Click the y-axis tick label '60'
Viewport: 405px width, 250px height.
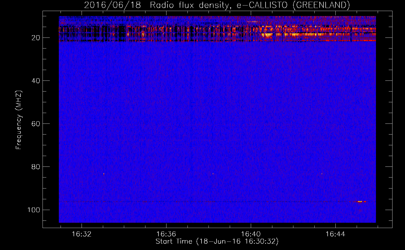click(x=36, y=124)
